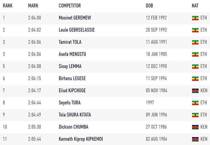This screenshot has height=145, width=210.
Task: Click the COMPETITOR column header
Action: (x=70, y=6)
